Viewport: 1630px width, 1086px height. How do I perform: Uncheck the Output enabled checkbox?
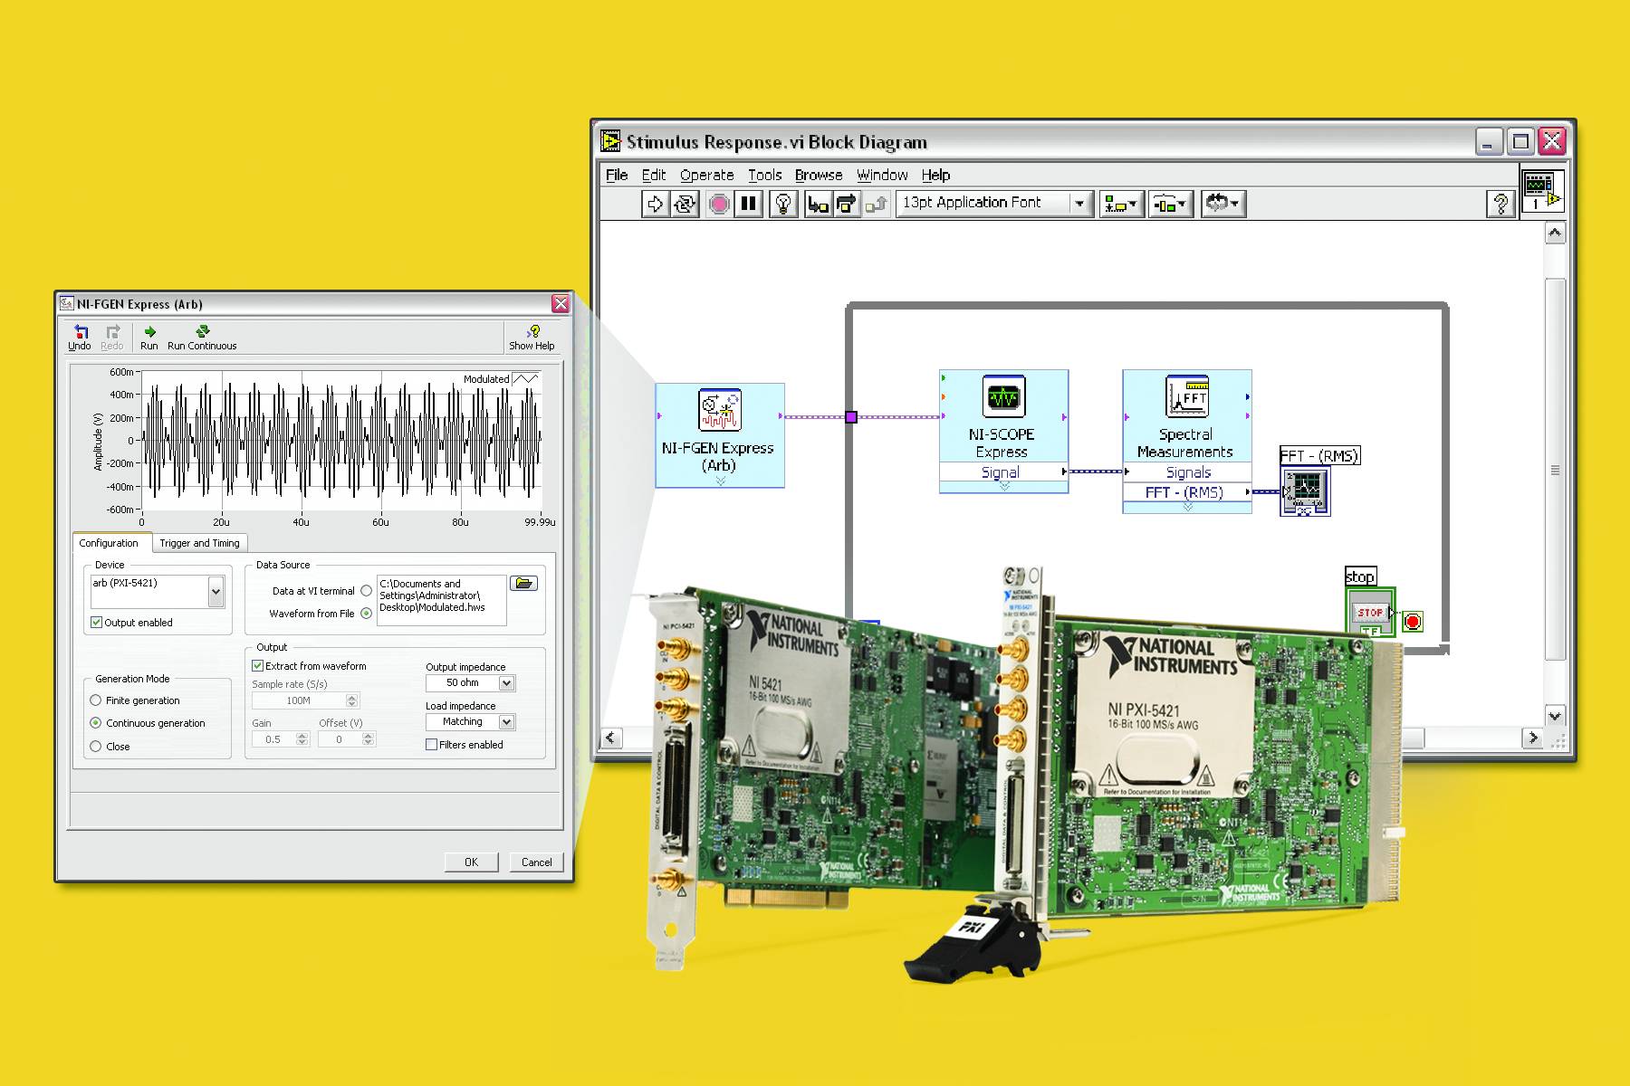click(96, 623)
